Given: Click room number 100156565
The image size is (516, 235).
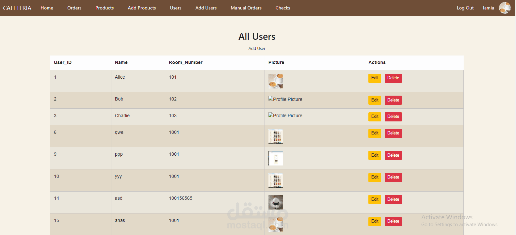Looking at the screenshot, I should 181,198.
